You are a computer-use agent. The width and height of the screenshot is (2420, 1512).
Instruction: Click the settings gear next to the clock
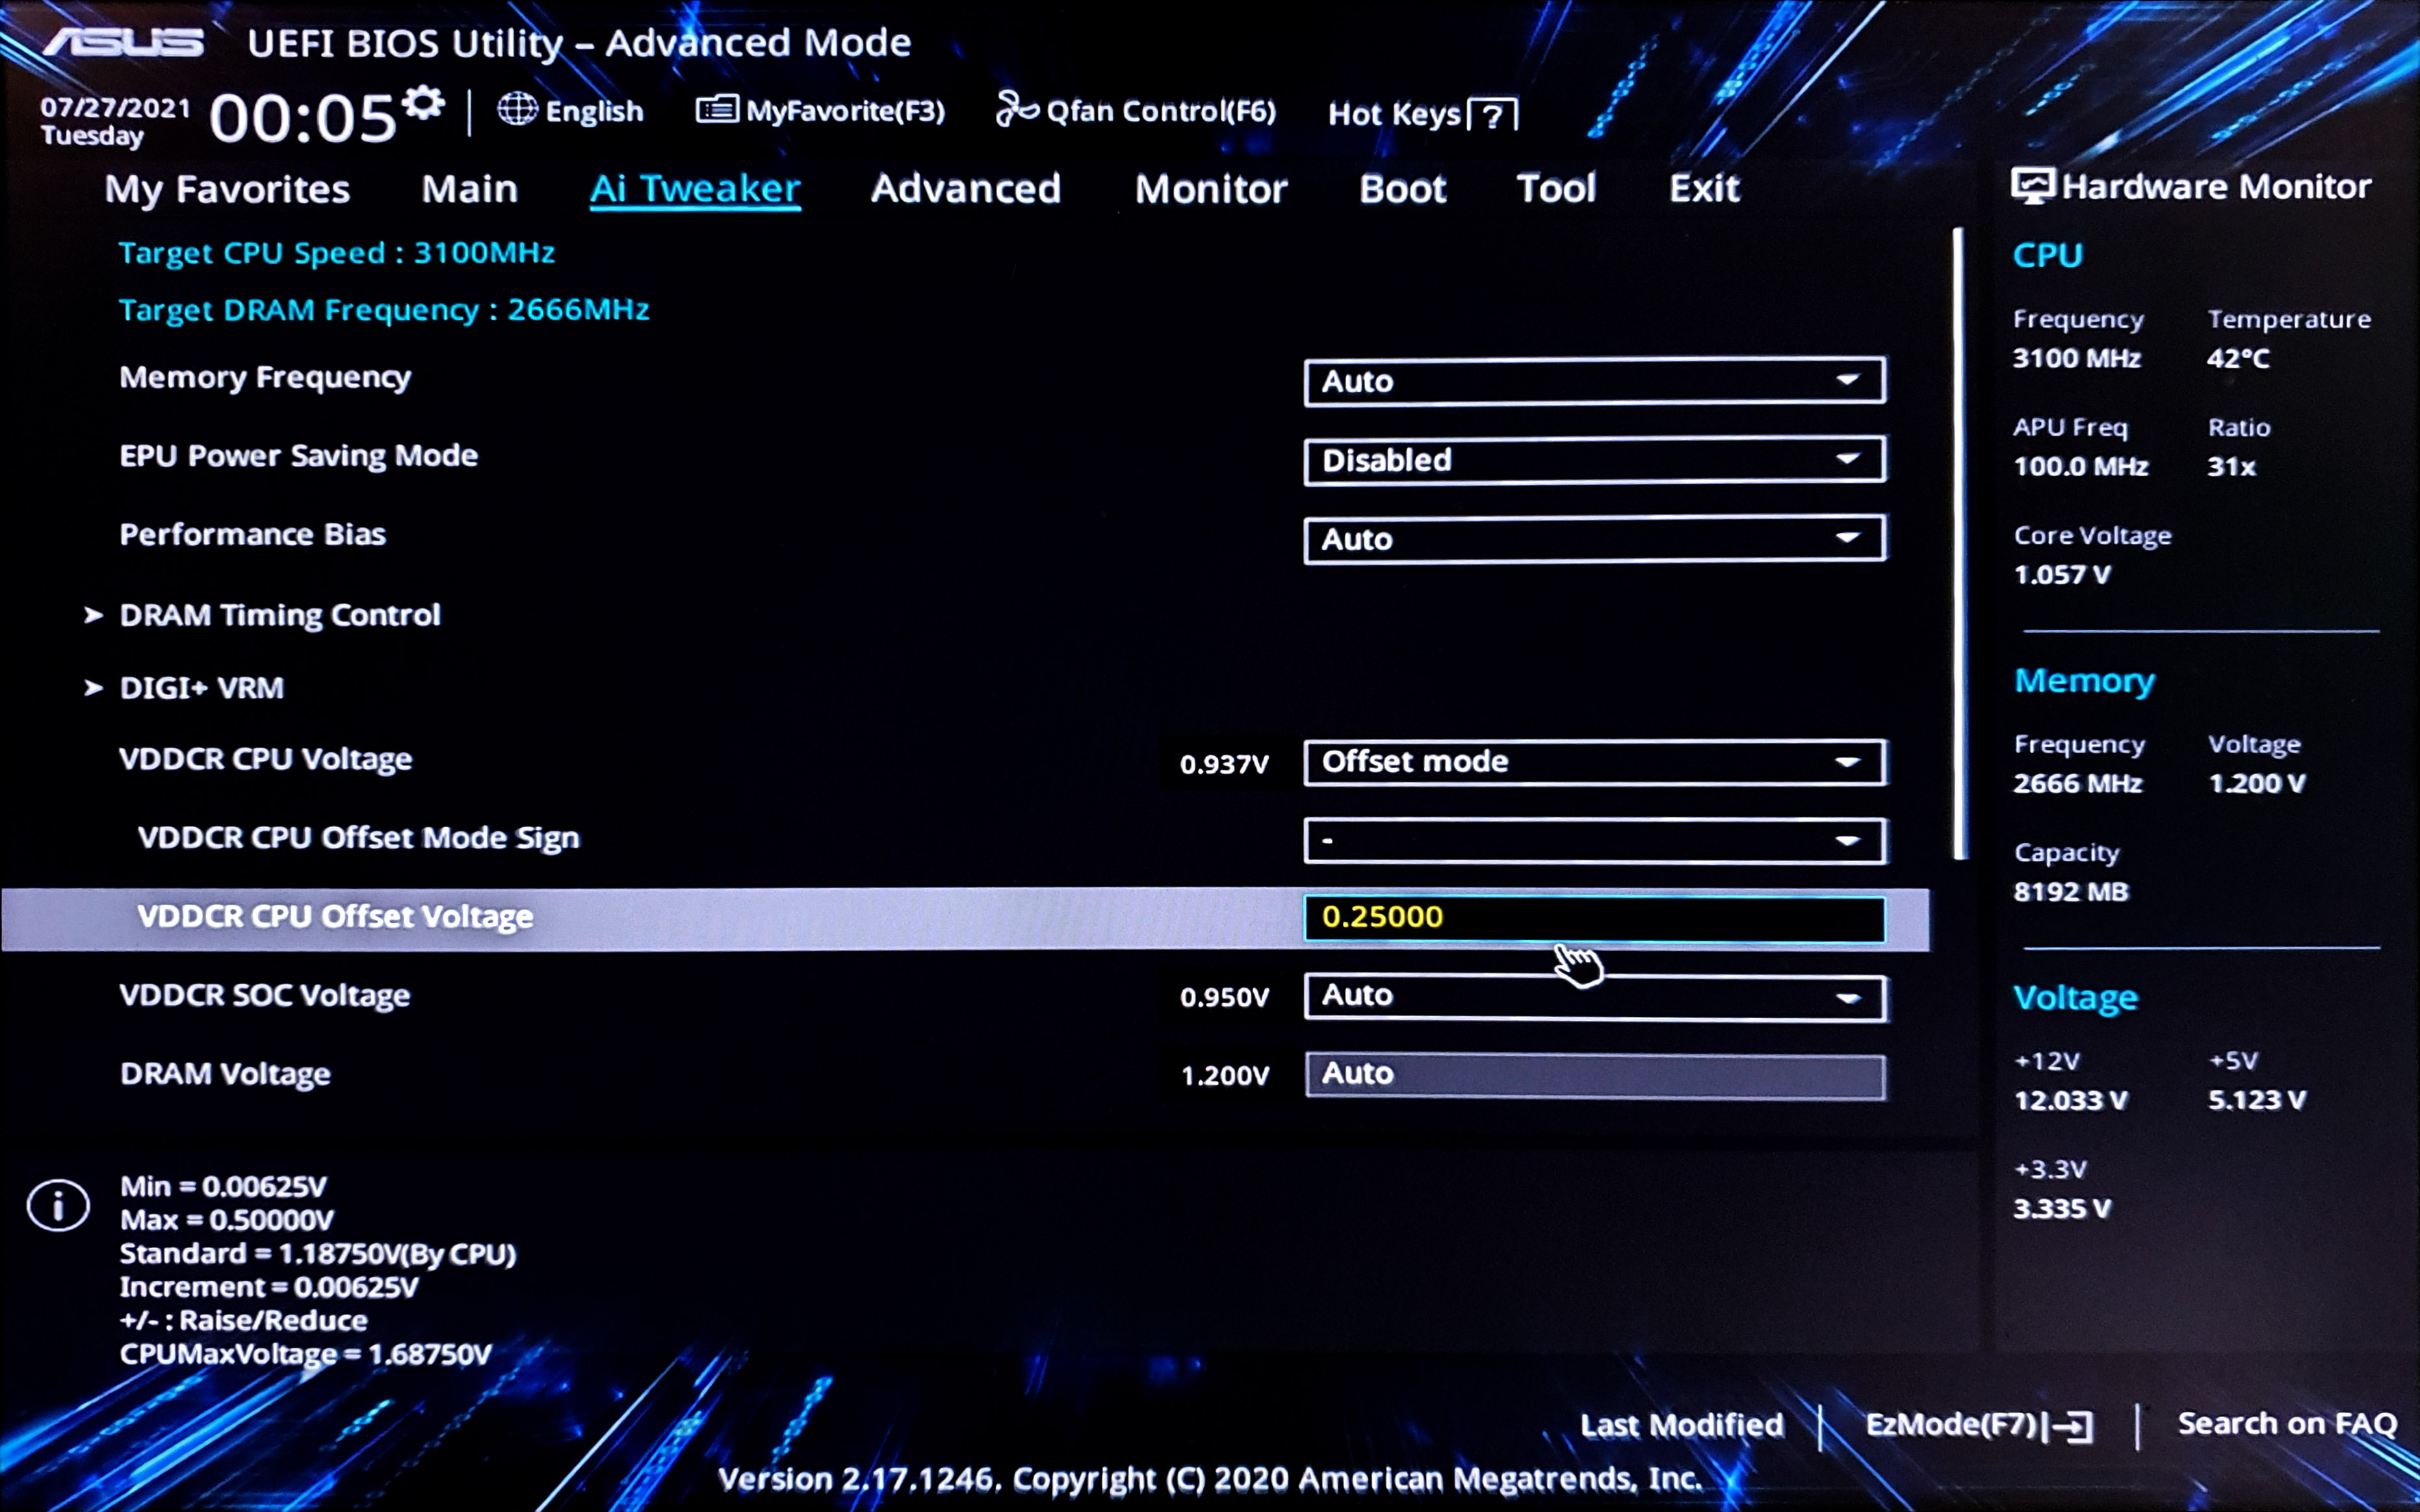point(424,104)
